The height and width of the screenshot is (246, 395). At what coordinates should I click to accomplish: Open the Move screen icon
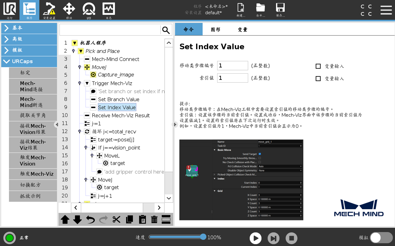(x=69, y=10)
